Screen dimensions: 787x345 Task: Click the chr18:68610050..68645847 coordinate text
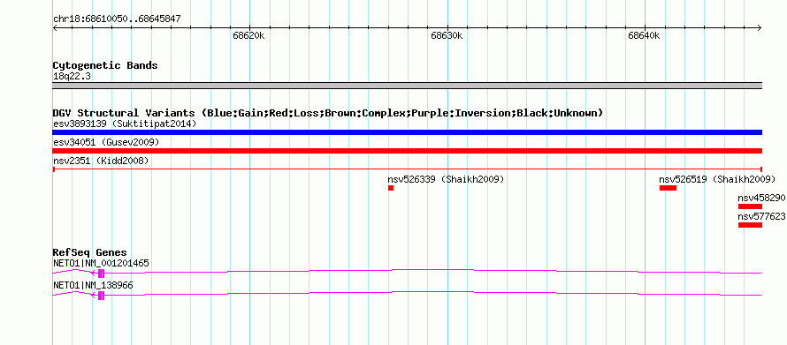coord(117,19)
